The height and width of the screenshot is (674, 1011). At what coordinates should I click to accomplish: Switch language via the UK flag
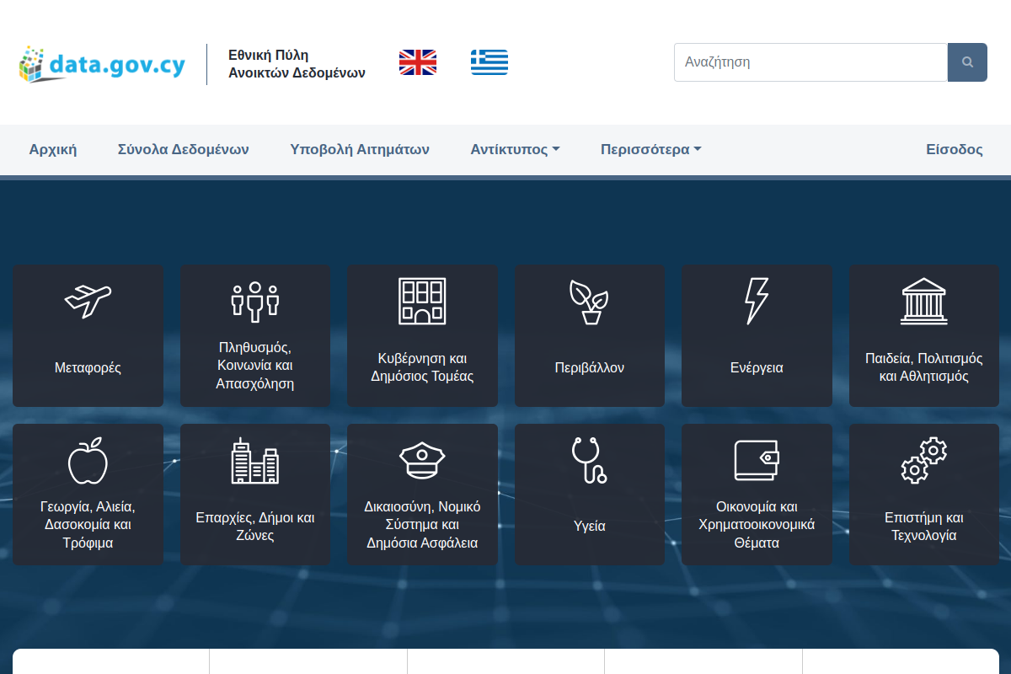pyautogui.click(x=418, y=62)
